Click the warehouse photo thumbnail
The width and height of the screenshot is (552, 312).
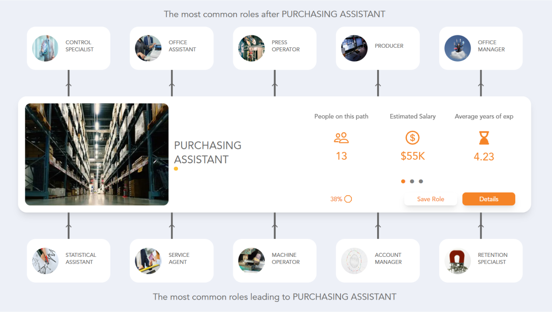97,154
